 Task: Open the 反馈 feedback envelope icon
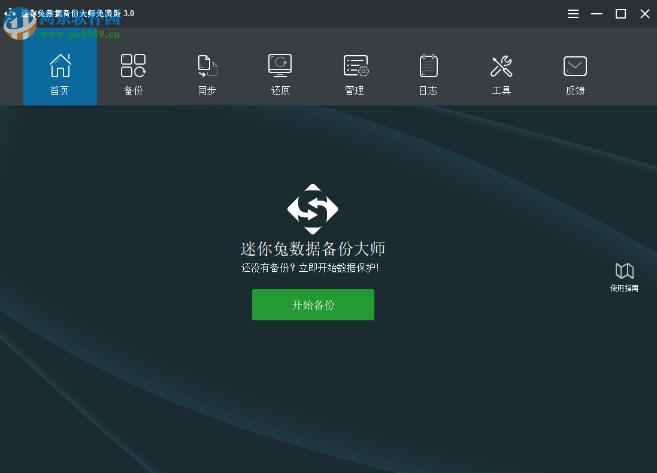[x=575, y=65]
